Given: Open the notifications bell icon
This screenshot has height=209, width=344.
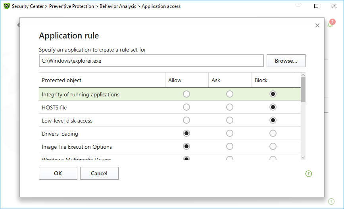Looking at the screenshot, I should (x=330, y=24).
